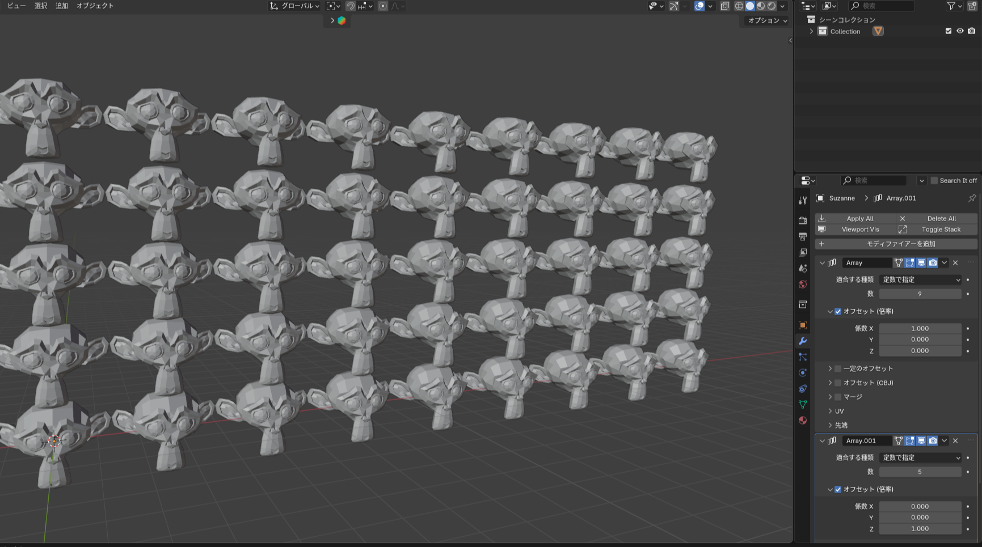Open Array 適合する種類 dropdown

click(920, 279)
